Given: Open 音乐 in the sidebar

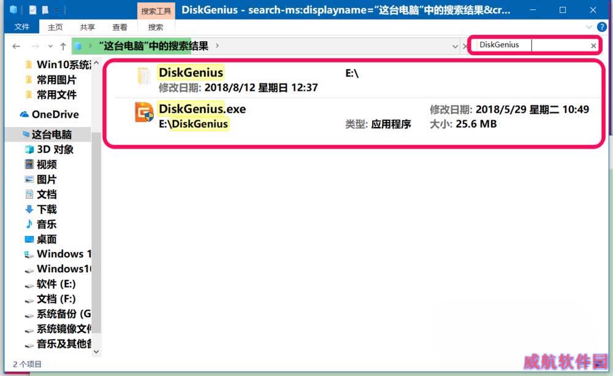Looking at the screenshot, I should pos(47,224).
